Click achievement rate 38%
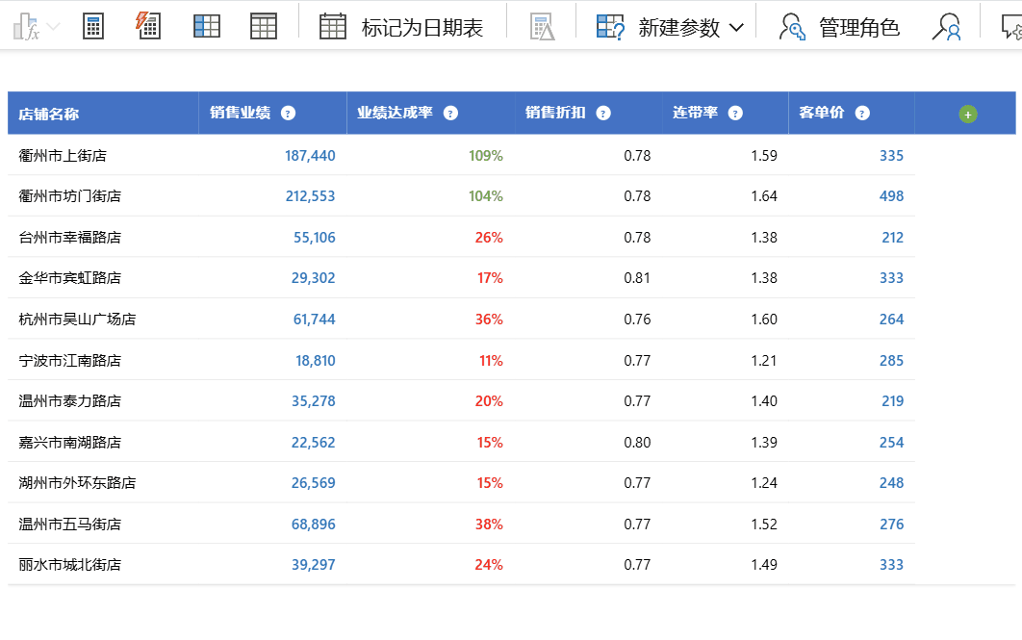 click(489, 524)
